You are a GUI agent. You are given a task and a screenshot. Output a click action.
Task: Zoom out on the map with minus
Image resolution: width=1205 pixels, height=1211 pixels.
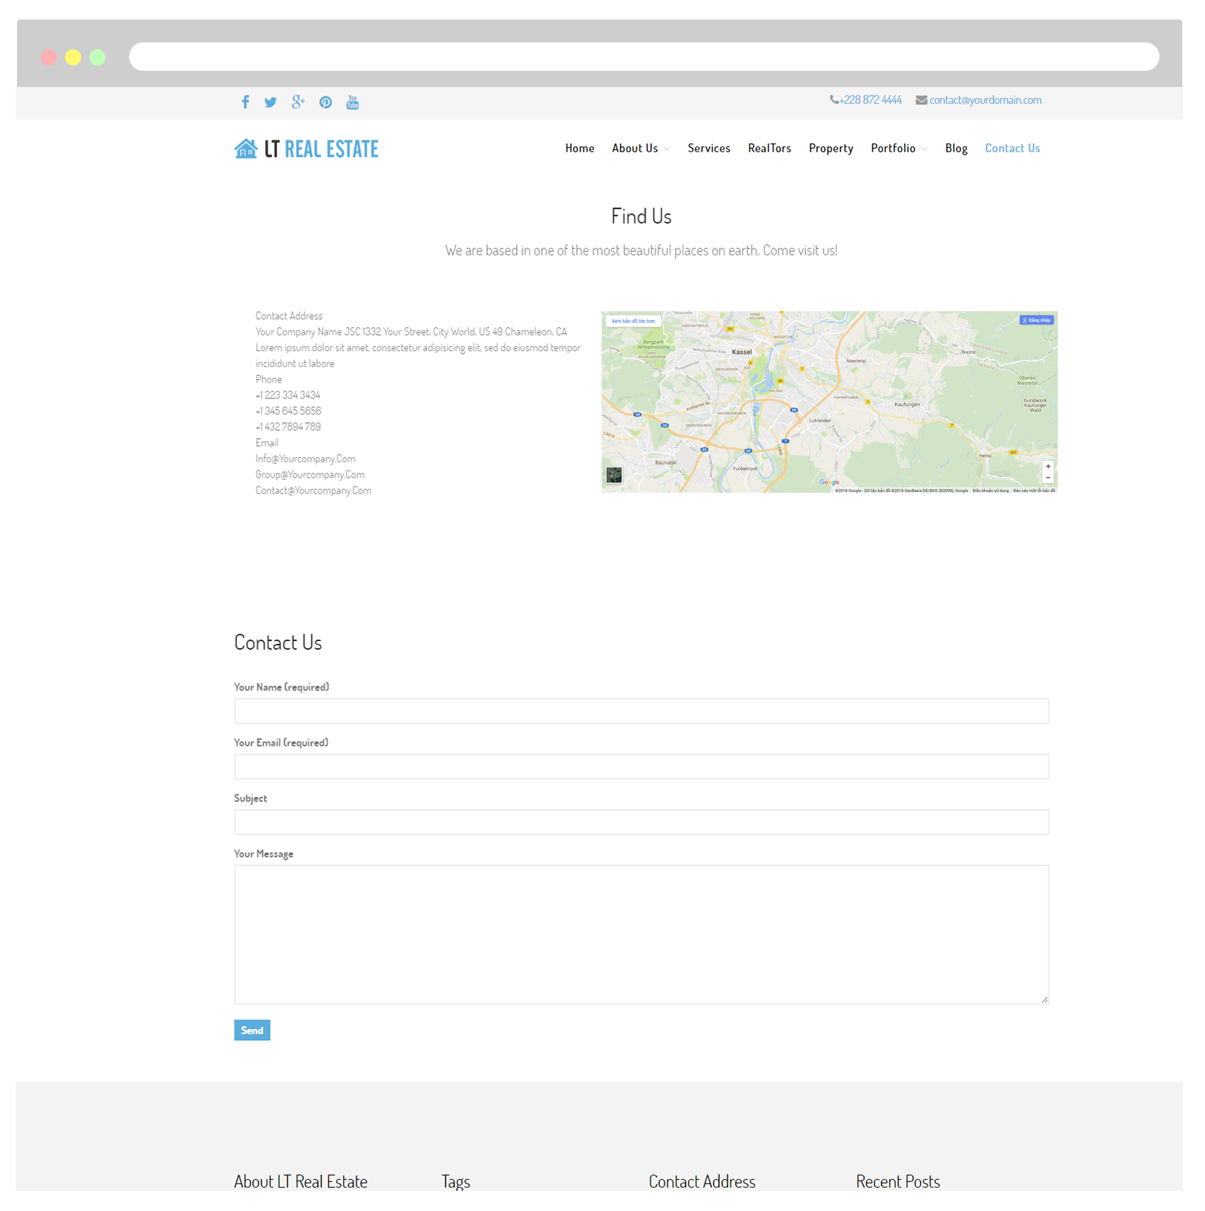point(1048,478)
